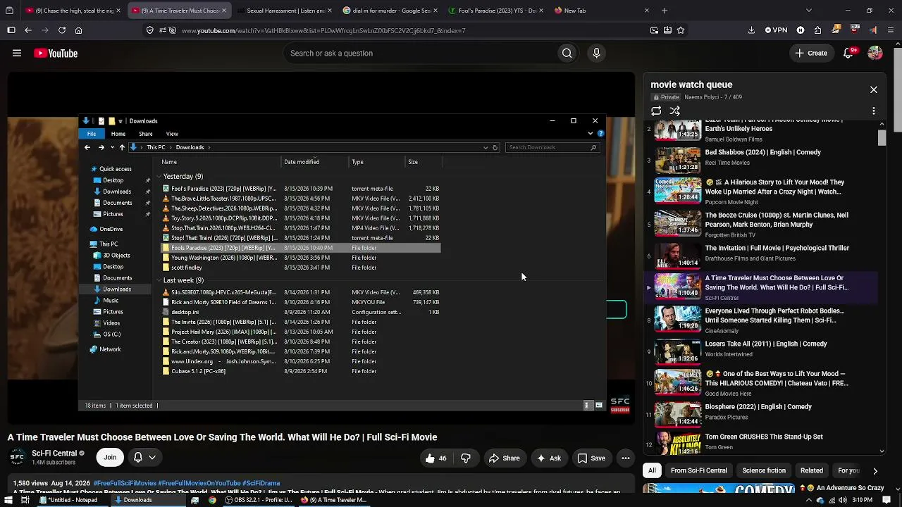Image resolution: width=902 pixels, height=507 pixels.
Task: Select the desktop.ini file
Action: click(x=185, y=312)
